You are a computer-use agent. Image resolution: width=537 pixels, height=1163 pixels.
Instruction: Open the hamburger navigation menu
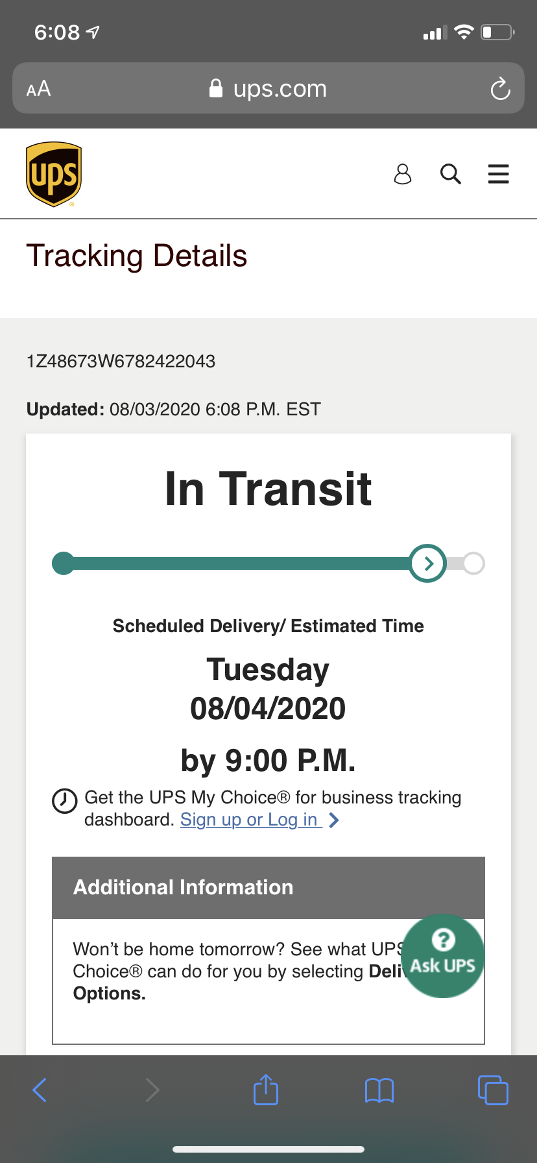tap(498, 174)
